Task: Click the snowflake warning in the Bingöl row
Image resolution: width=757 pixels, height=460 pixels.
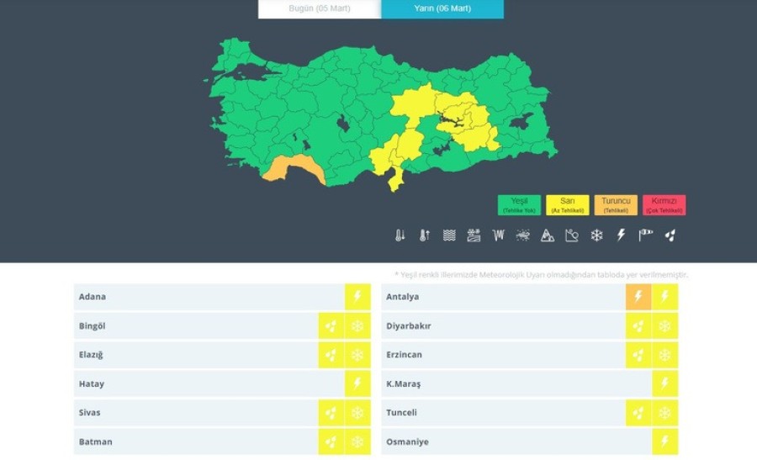Action: [357, 326]
